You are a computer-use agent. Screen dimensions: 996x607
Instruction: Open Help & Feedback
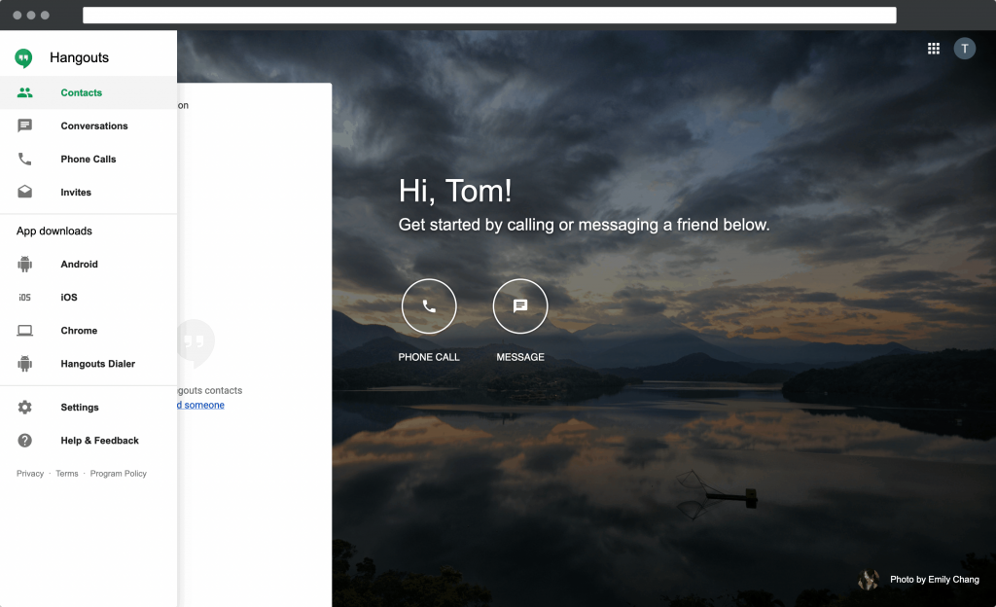pos(89,440)
